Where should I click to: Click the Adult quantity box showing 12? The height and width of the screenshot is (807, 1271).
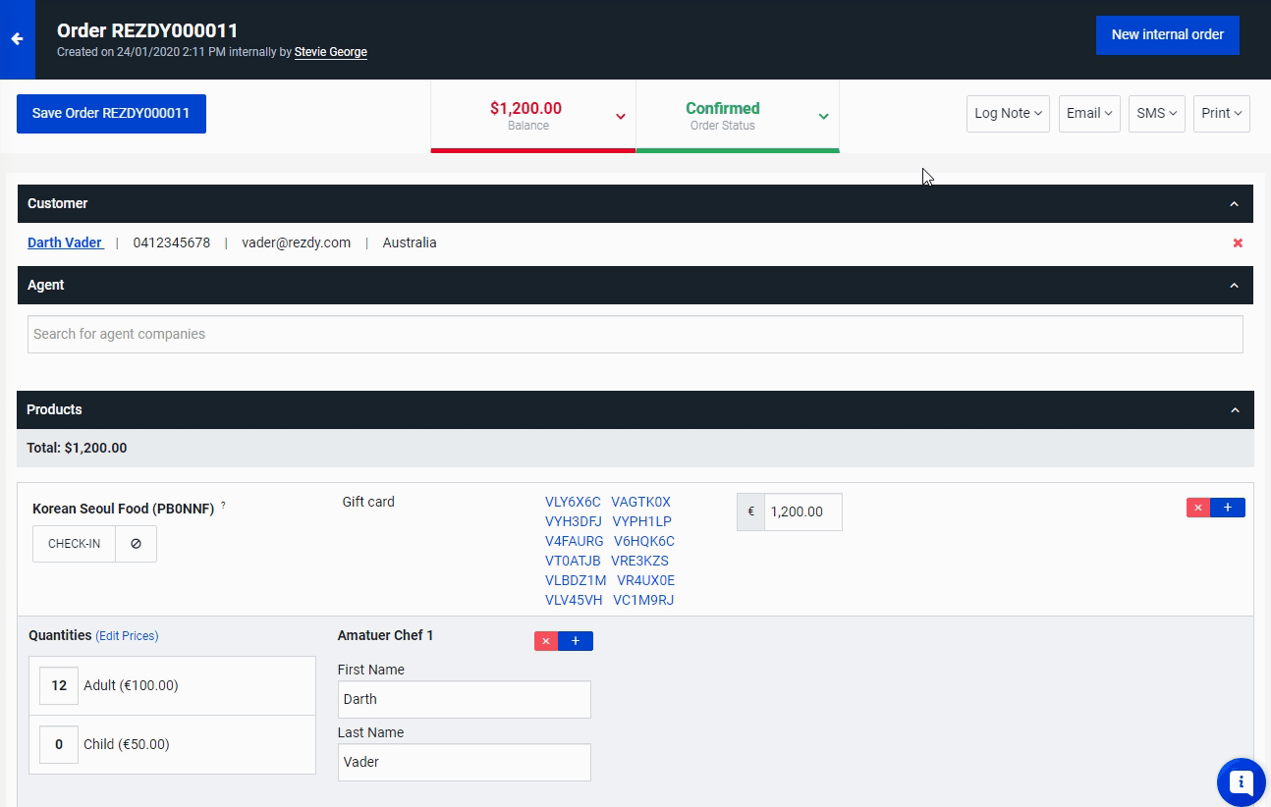[59, 685]
